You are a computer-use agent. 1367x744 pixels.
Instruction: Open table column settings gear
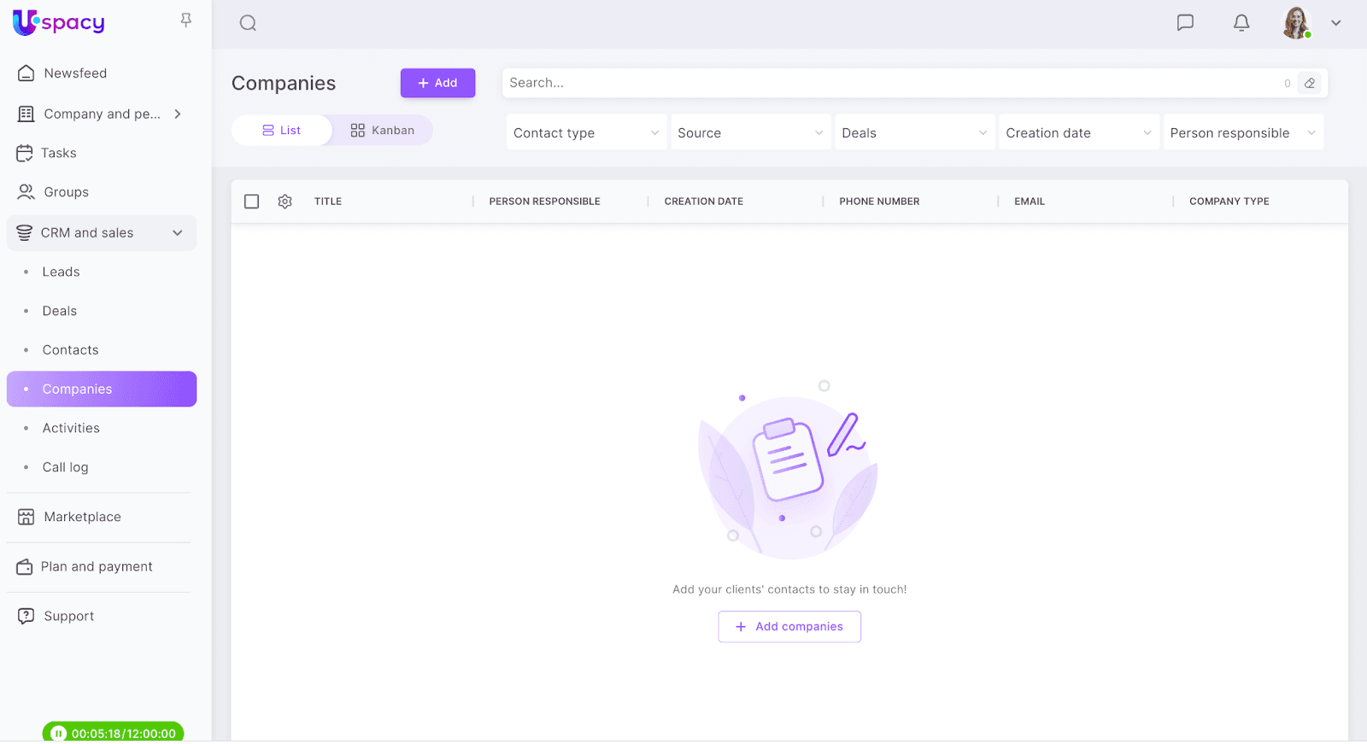tap(285, 202)
